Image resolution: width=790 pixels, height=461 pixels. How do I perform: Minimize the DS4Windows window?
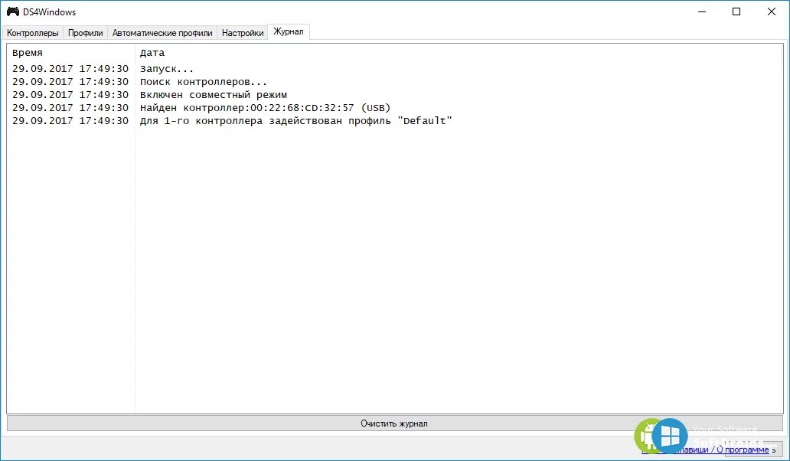click(702, 11)
